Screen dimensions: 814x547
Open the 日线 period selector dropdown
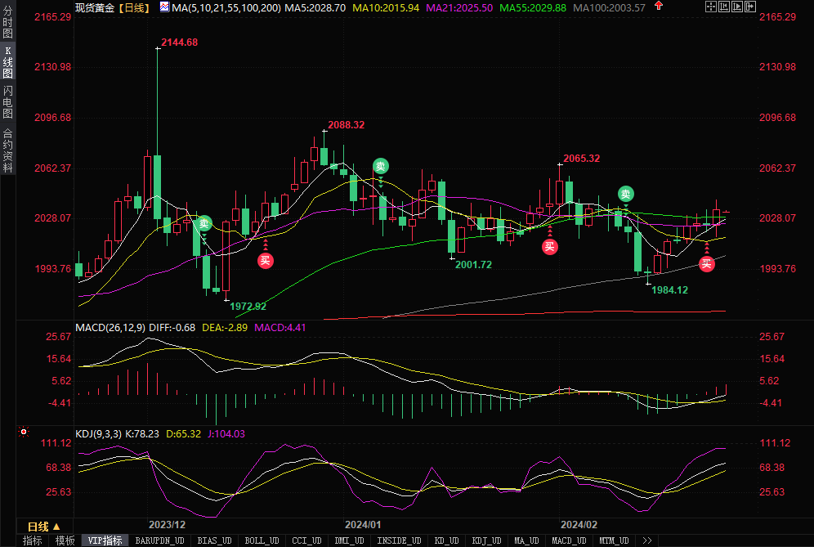[44, 527]
